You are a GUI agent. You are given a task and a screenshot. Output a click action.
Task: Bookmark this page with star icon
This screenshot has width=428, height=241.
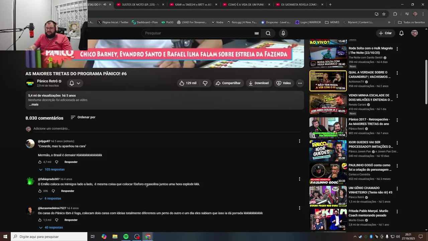(384, 14)
